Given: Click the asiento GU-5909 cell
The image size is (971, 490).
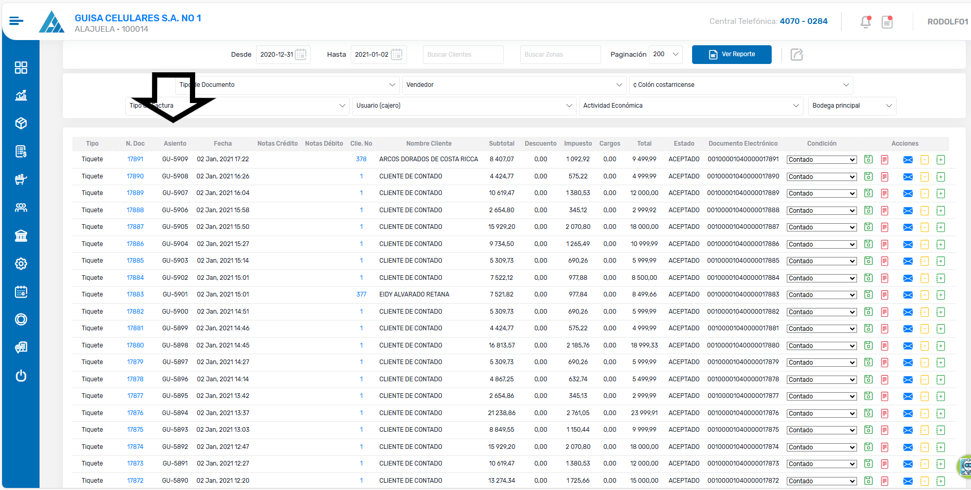Looking at the screenshot, I should pyautogui.click(x=175, y=159).
